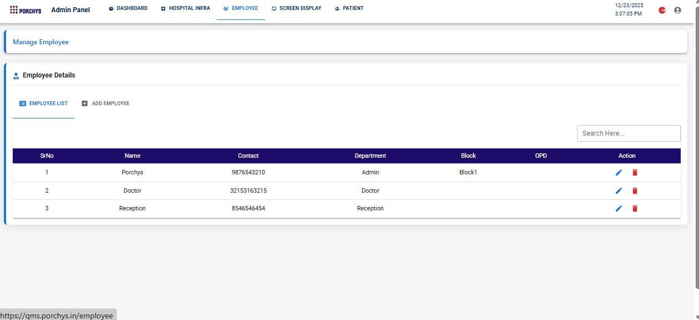Select the Employee List tab

43,104
